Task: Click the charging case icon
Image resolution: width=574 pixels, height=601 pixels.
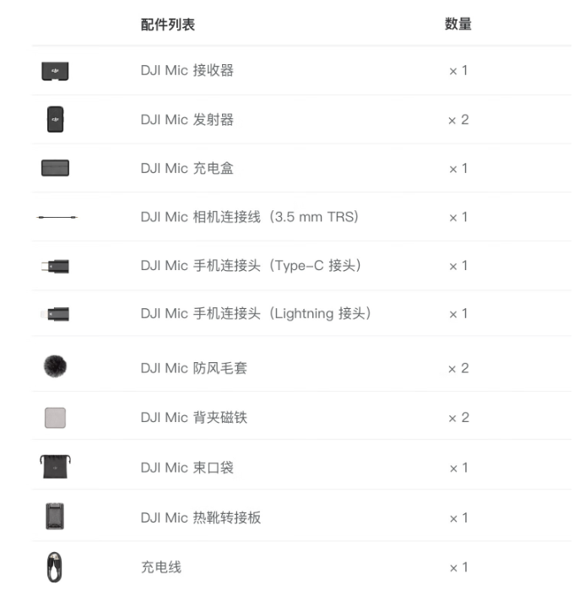Action: 55,168
